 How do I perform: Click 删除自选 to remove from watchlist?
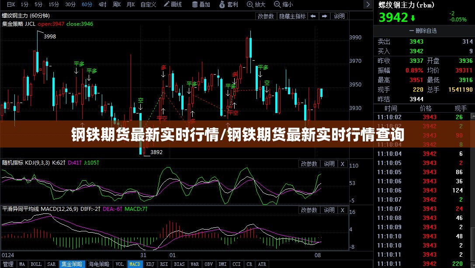(423, 31)
